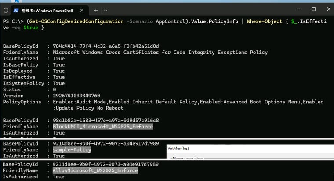Select BasePolicyId 784c4414-79f4-4c32-a6a5-f0fb42a51d0d

pos(105,46)
